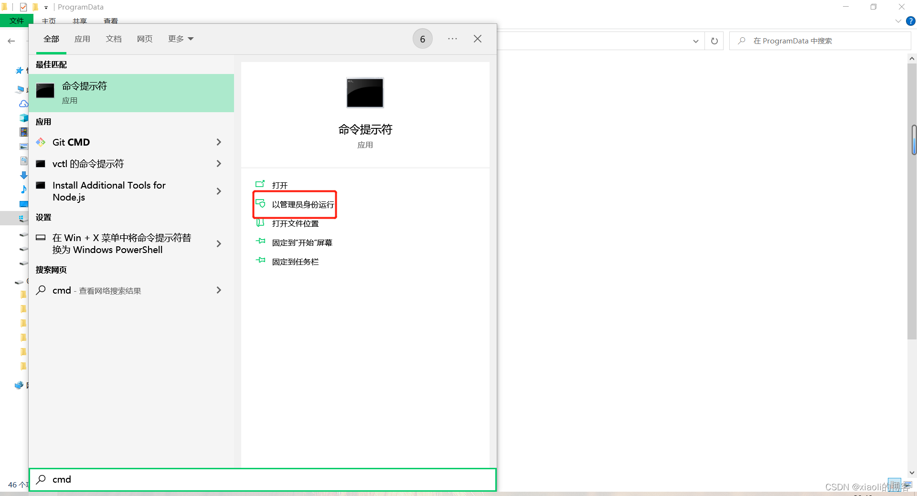The width and height of the screenshot is (917, 496).
Task: Open the 主页 ribbon tab in File Explorer
Action: pyautogui.click(x=49, y=21)
